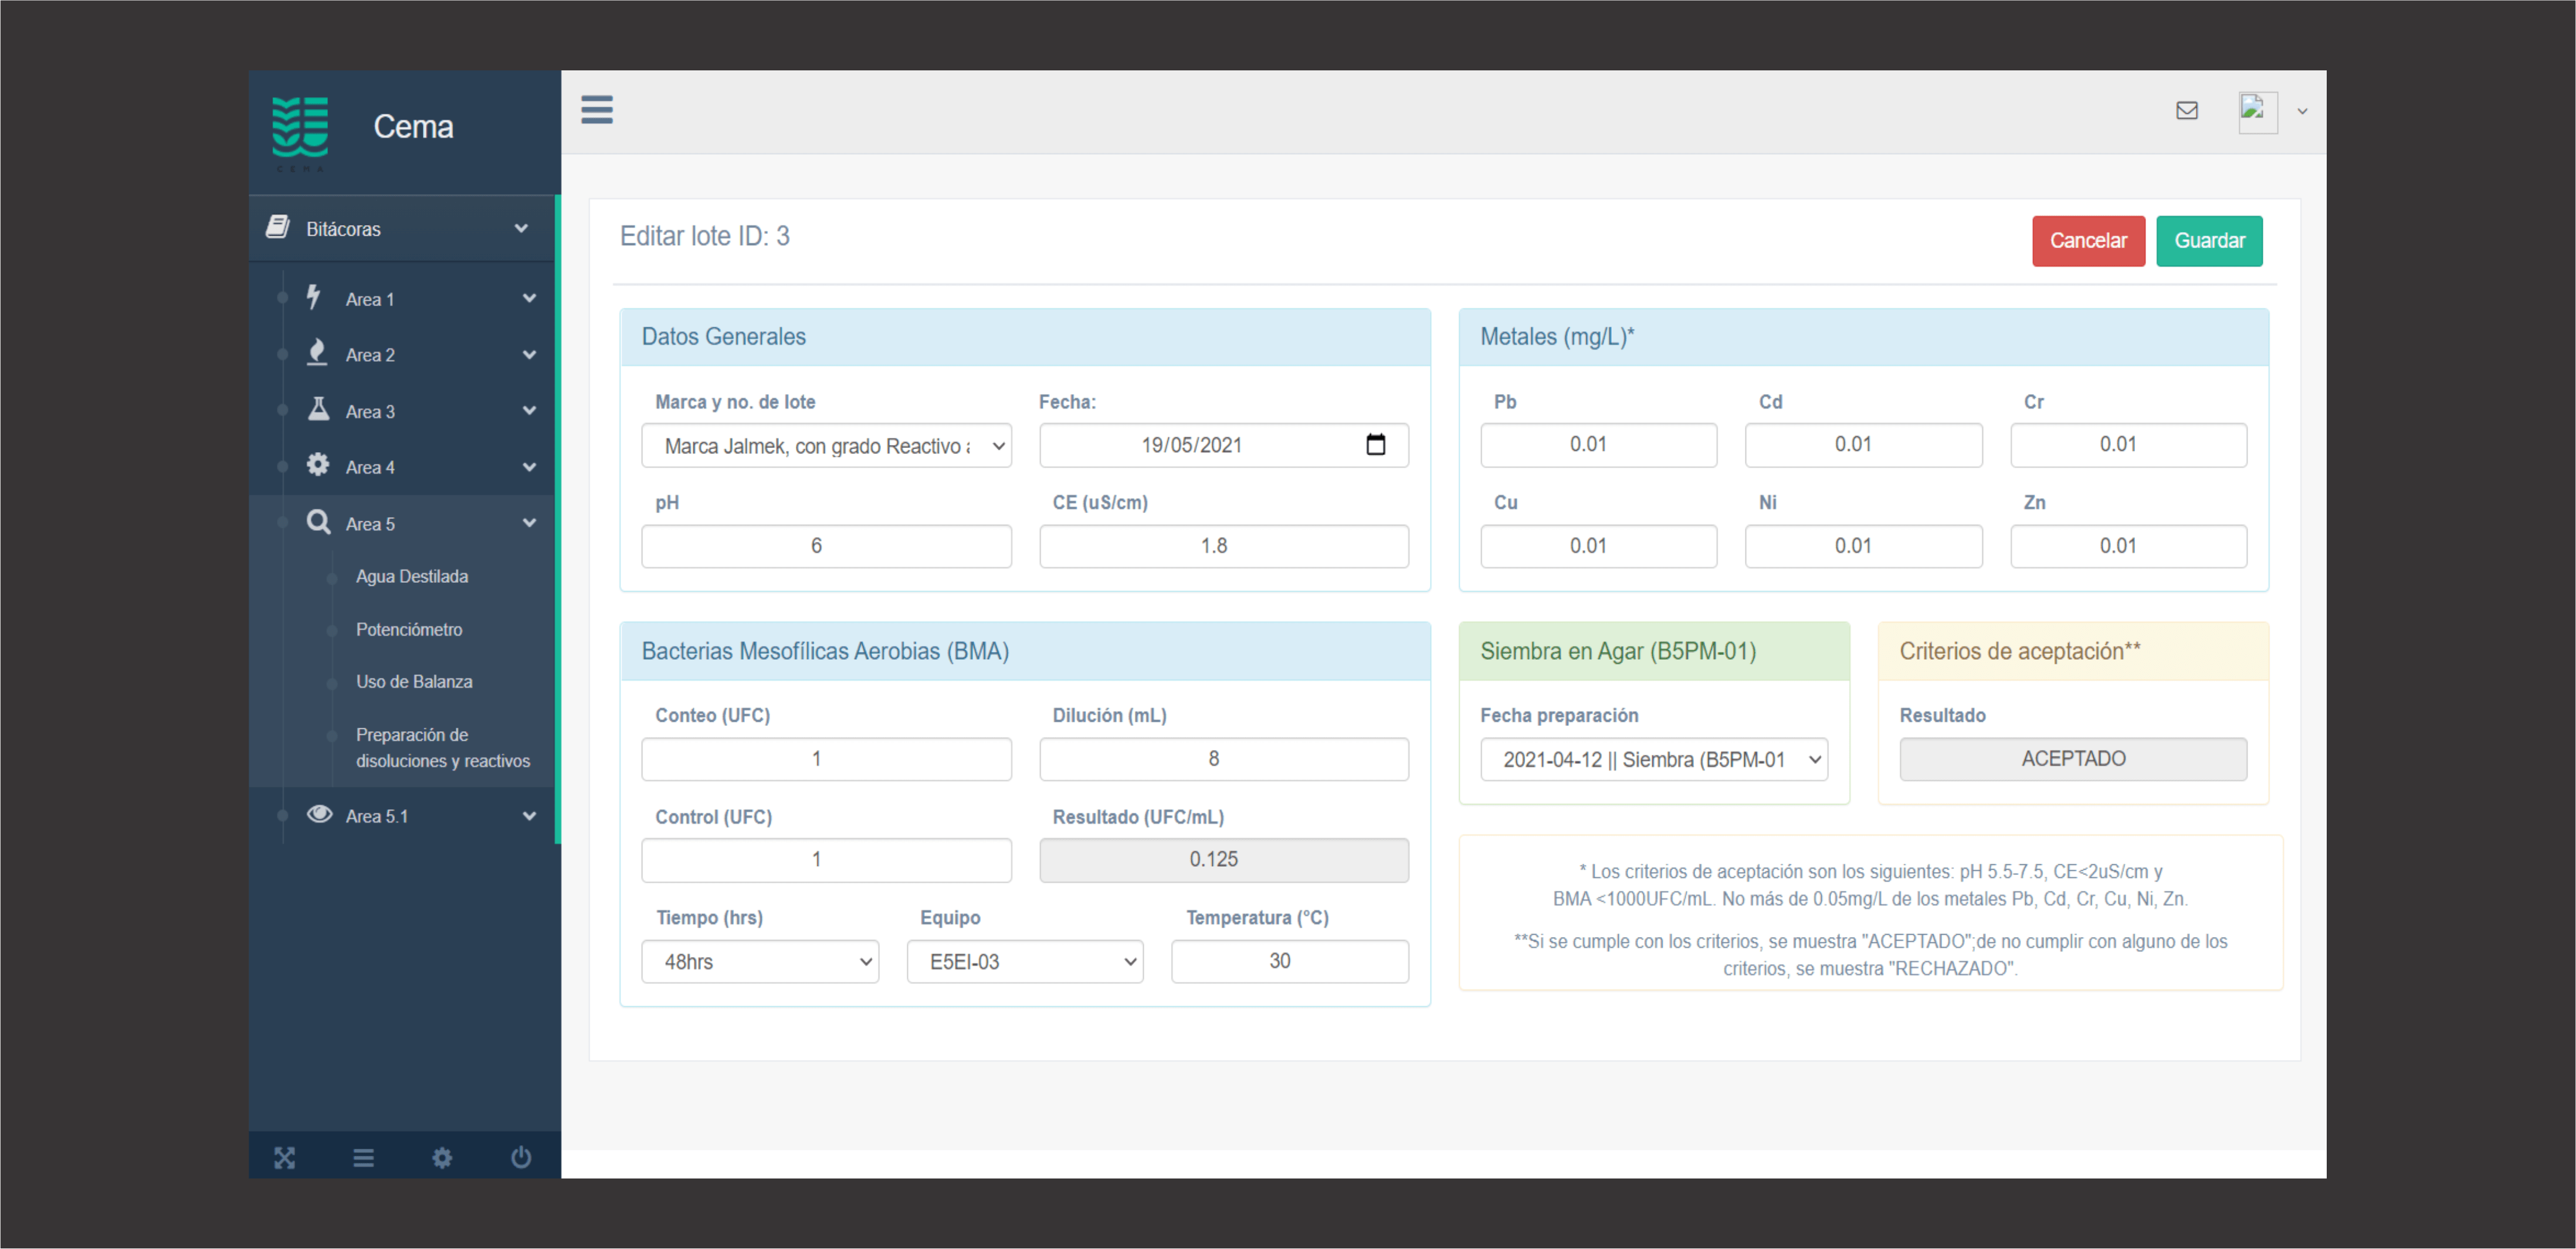Click the Area 1 lightning bolt icon
The height and width of the screenshot is (1249, 2576).
314,297
